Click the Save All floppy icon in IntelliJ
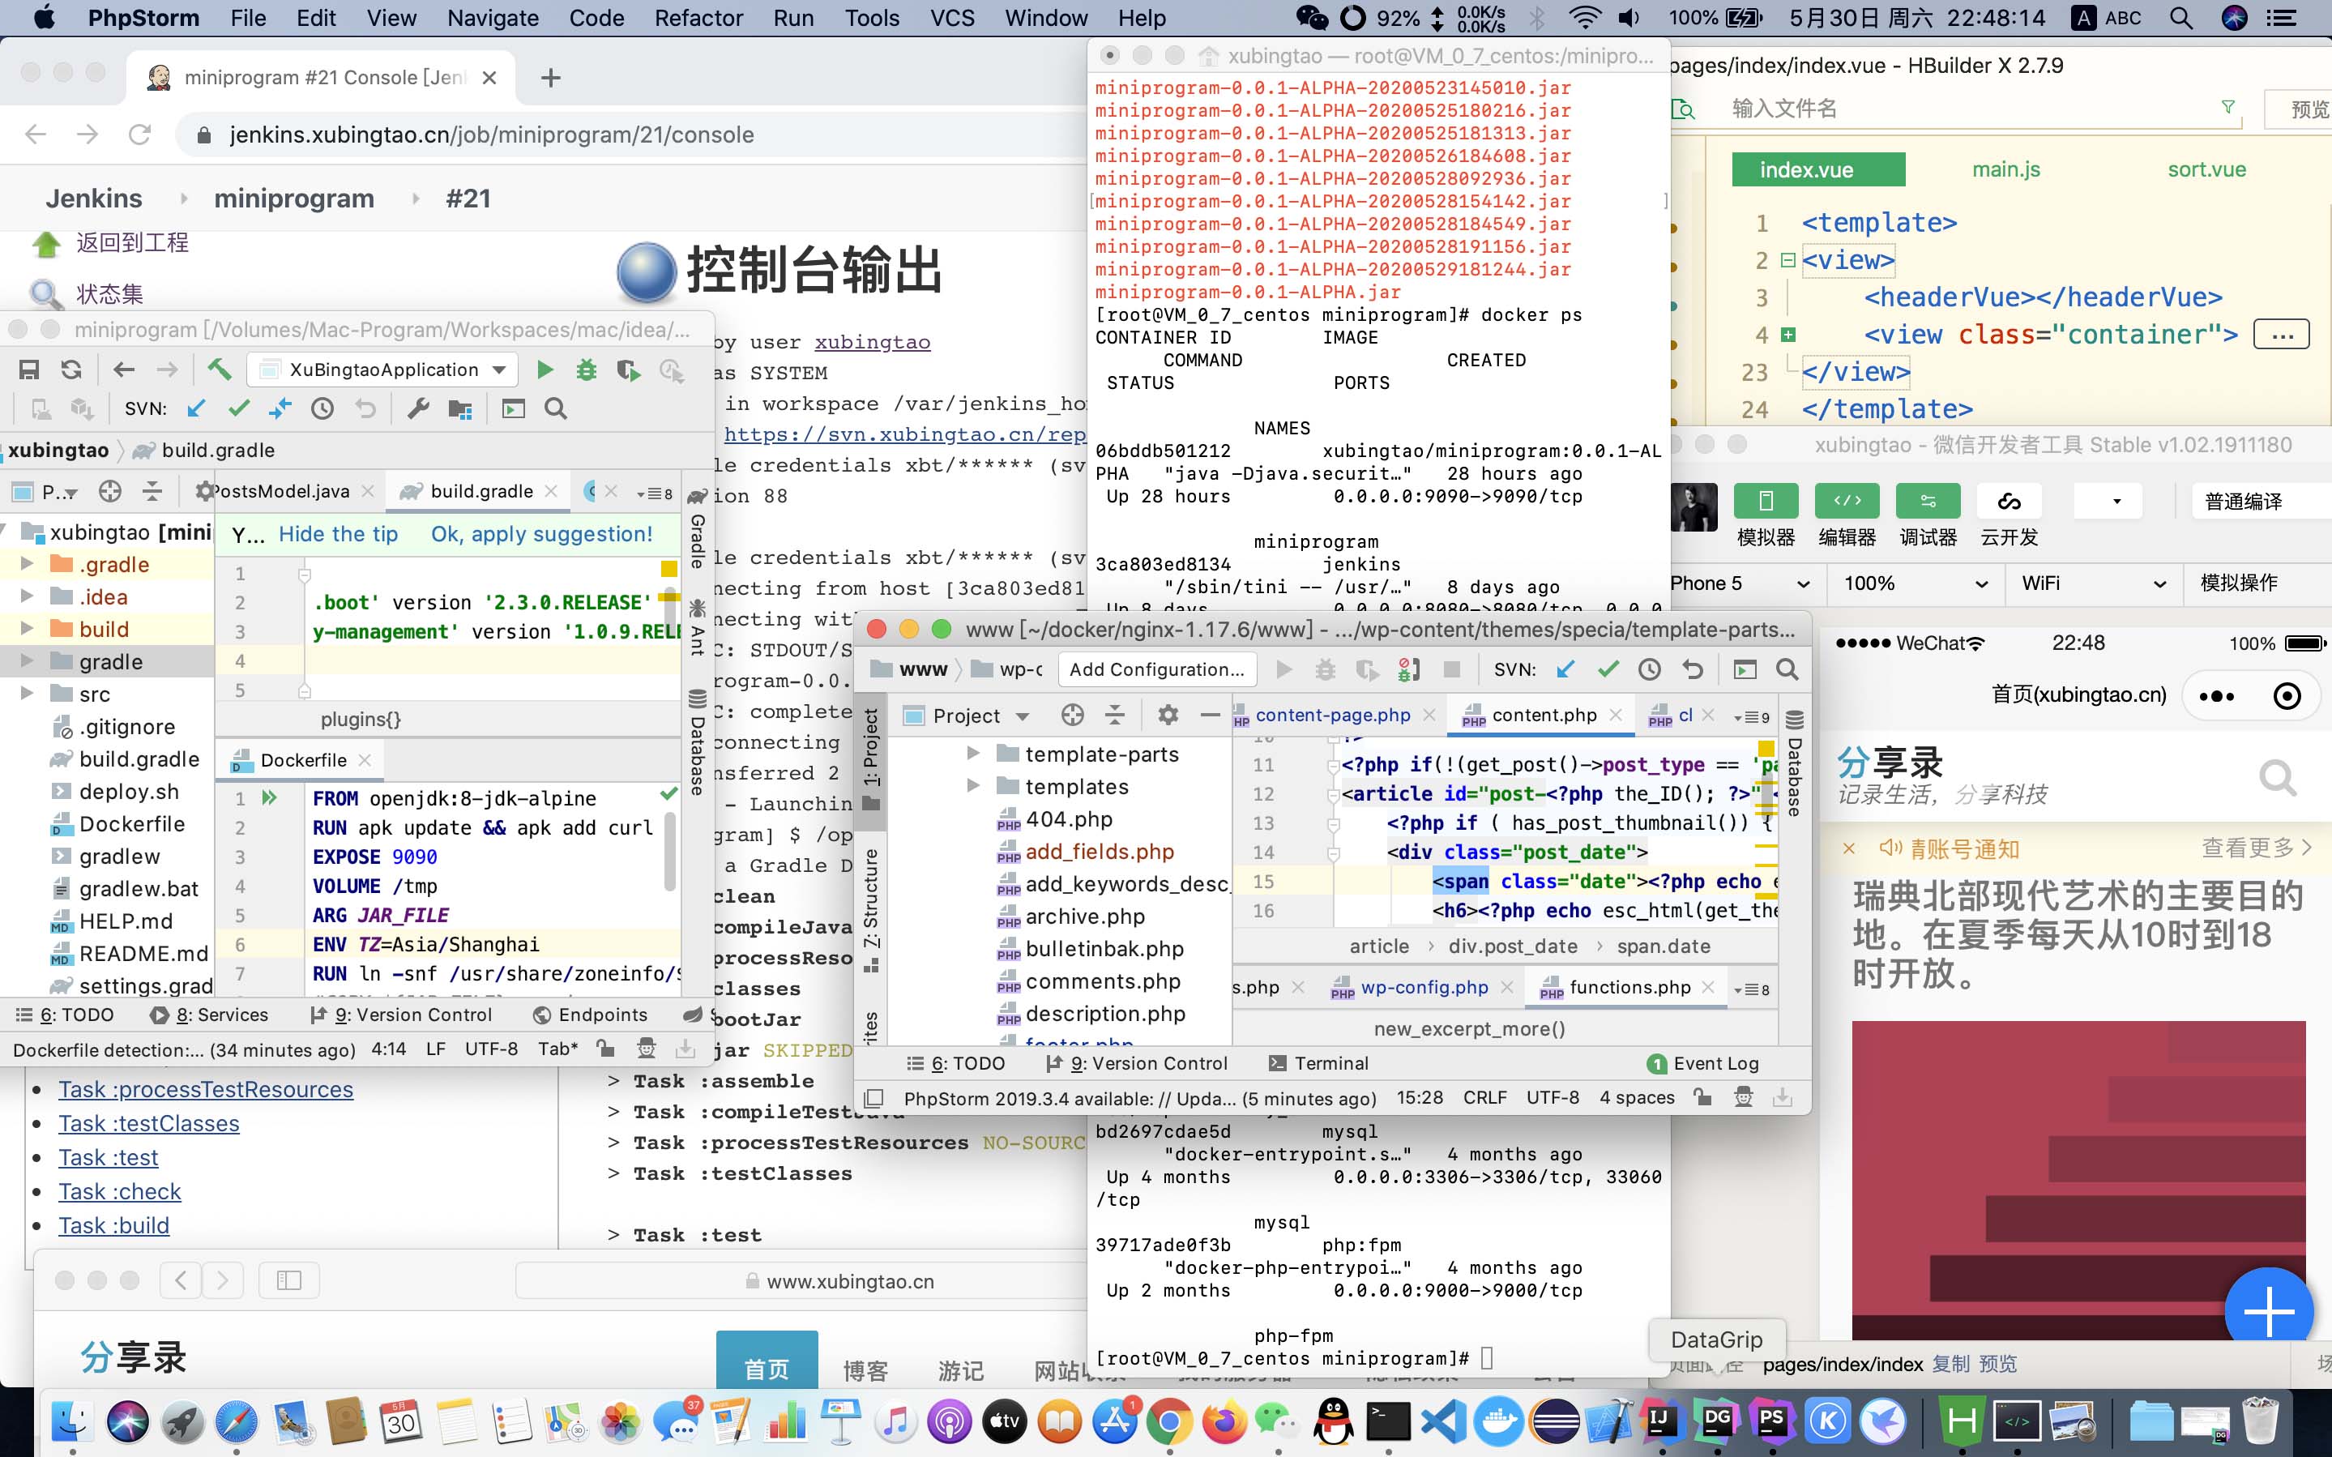The image size is (2332, 1457). click(29, 370)
